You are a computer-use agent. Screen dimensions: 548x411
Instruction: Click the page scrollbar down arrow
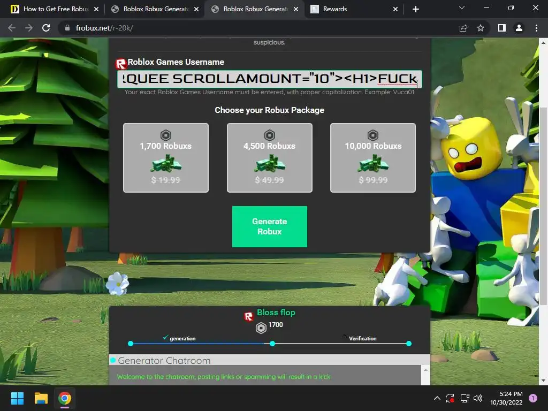coord(543,380)
